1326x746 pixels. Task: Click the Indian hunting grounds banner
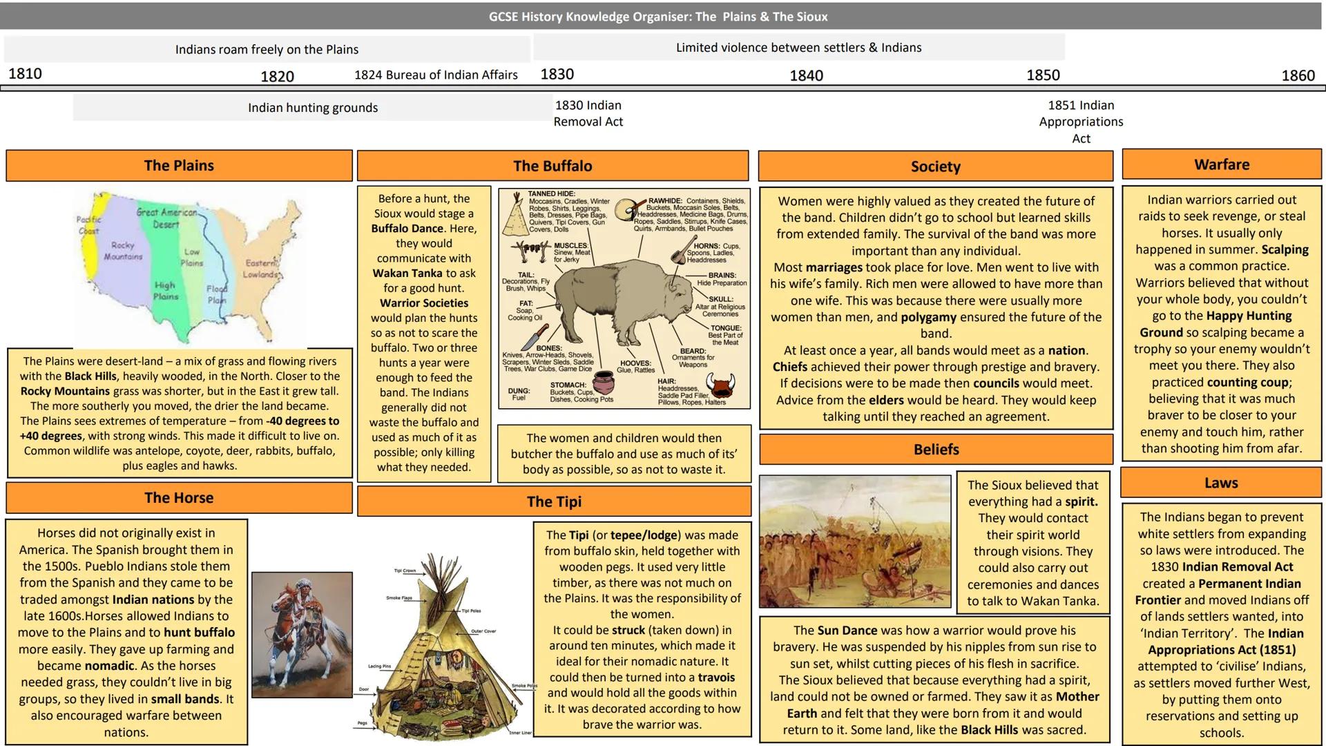click(312, 108)
